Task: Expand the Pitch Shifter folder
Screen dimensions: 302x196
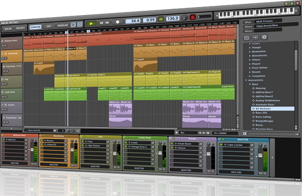Action: (x=250, y=68)
